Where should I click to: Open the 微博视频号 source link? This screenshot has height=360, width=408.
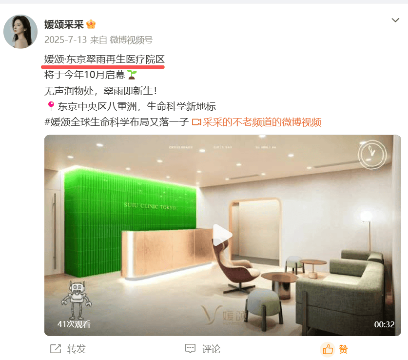click(x=131, y=40)
